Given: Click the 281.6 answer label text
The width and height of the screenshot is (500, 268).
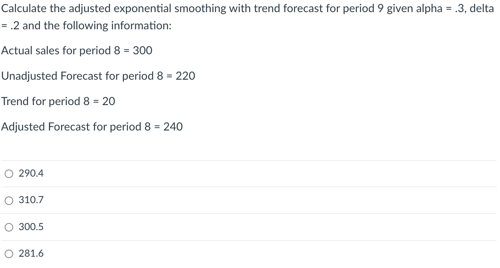Looking at the screenshot, I should pyautogui.click(x=31, y=253).
